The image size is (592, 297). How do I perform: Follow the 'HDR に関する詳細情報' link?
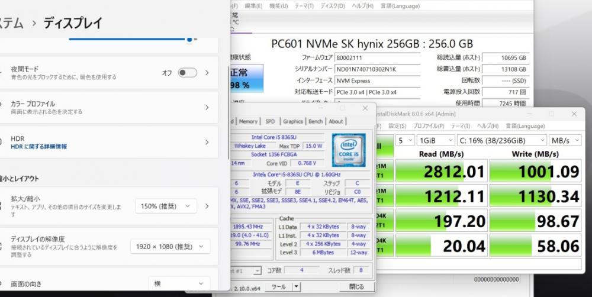pos(39,146)
